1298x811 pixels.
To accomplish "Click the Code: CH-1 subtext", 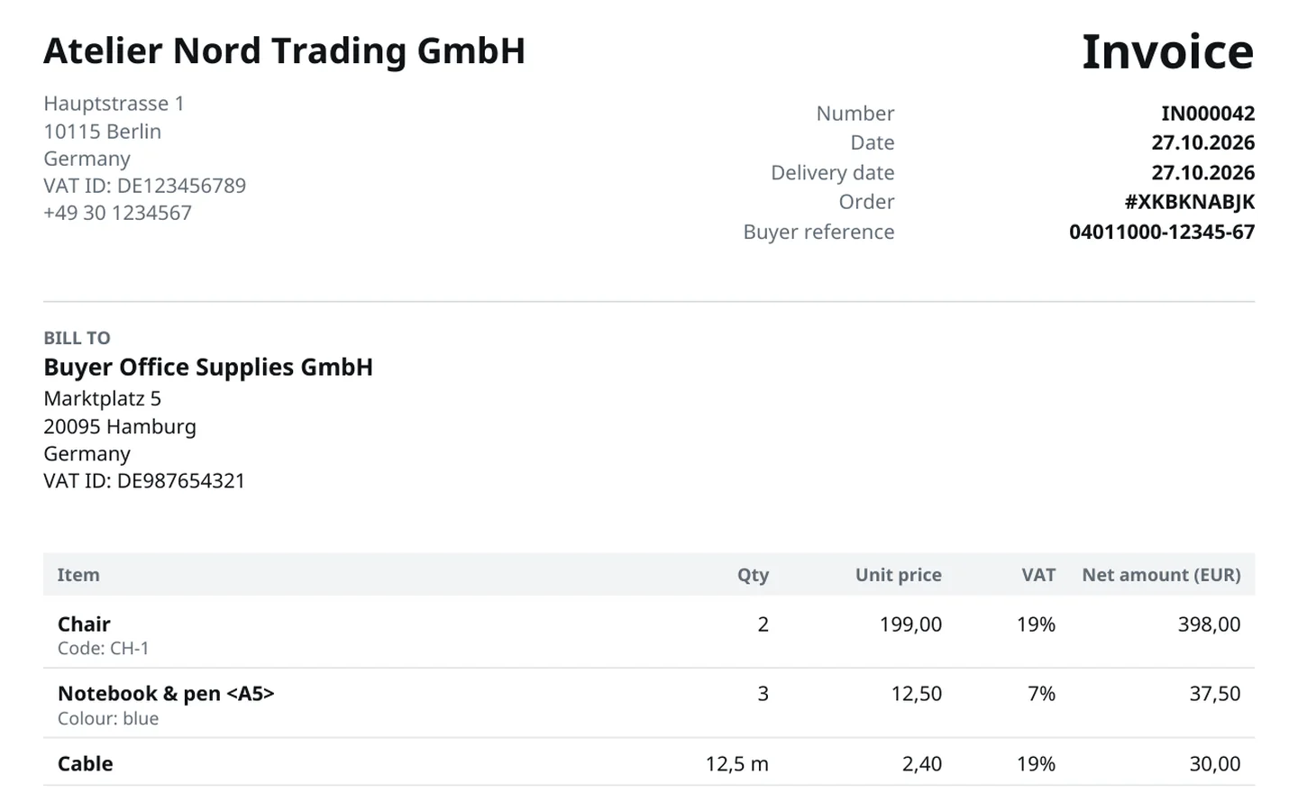I will 103,648.
